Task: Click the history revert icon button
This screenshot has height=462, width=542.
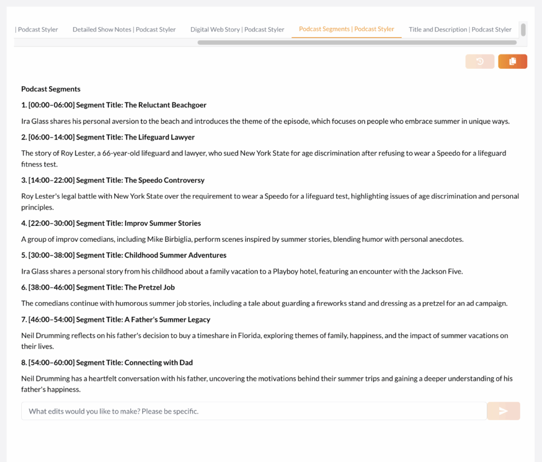Action: click(480, 61)
